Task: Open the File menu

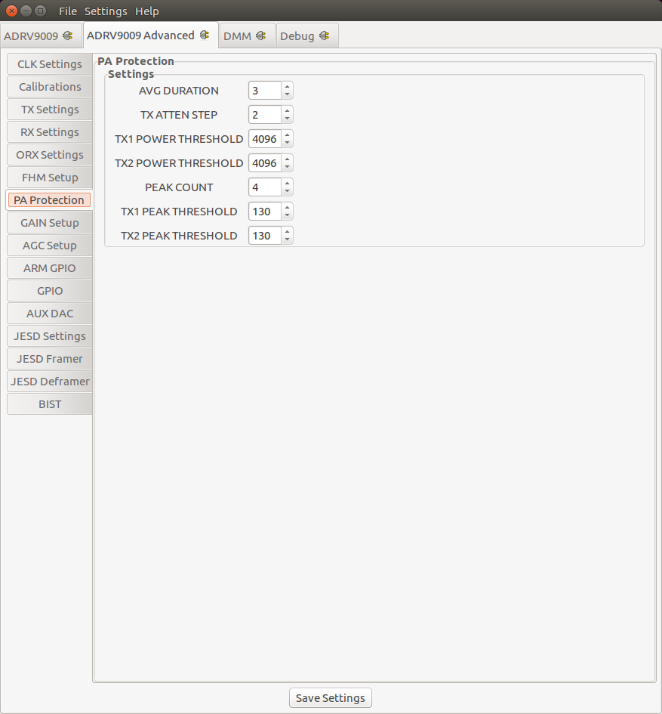Action: [67, 11]
